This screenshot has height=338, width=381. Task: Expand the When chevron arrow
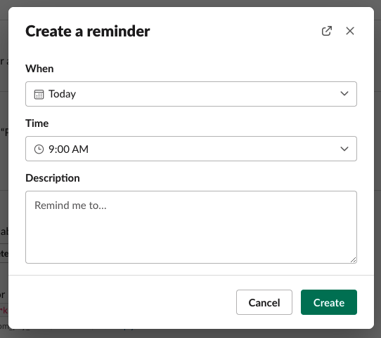[344, 93]
